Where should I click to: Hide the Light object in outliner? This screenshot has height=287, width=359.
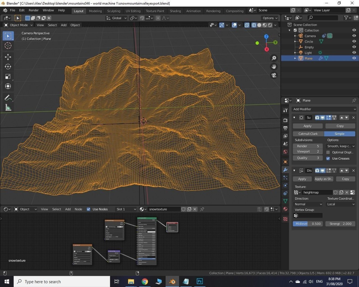pyautogui.click(x=354, y=53)
